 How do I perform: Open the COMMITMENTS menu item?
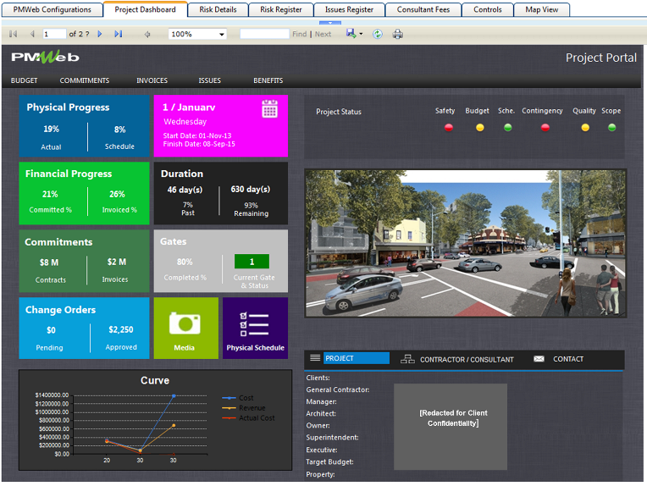85,80
